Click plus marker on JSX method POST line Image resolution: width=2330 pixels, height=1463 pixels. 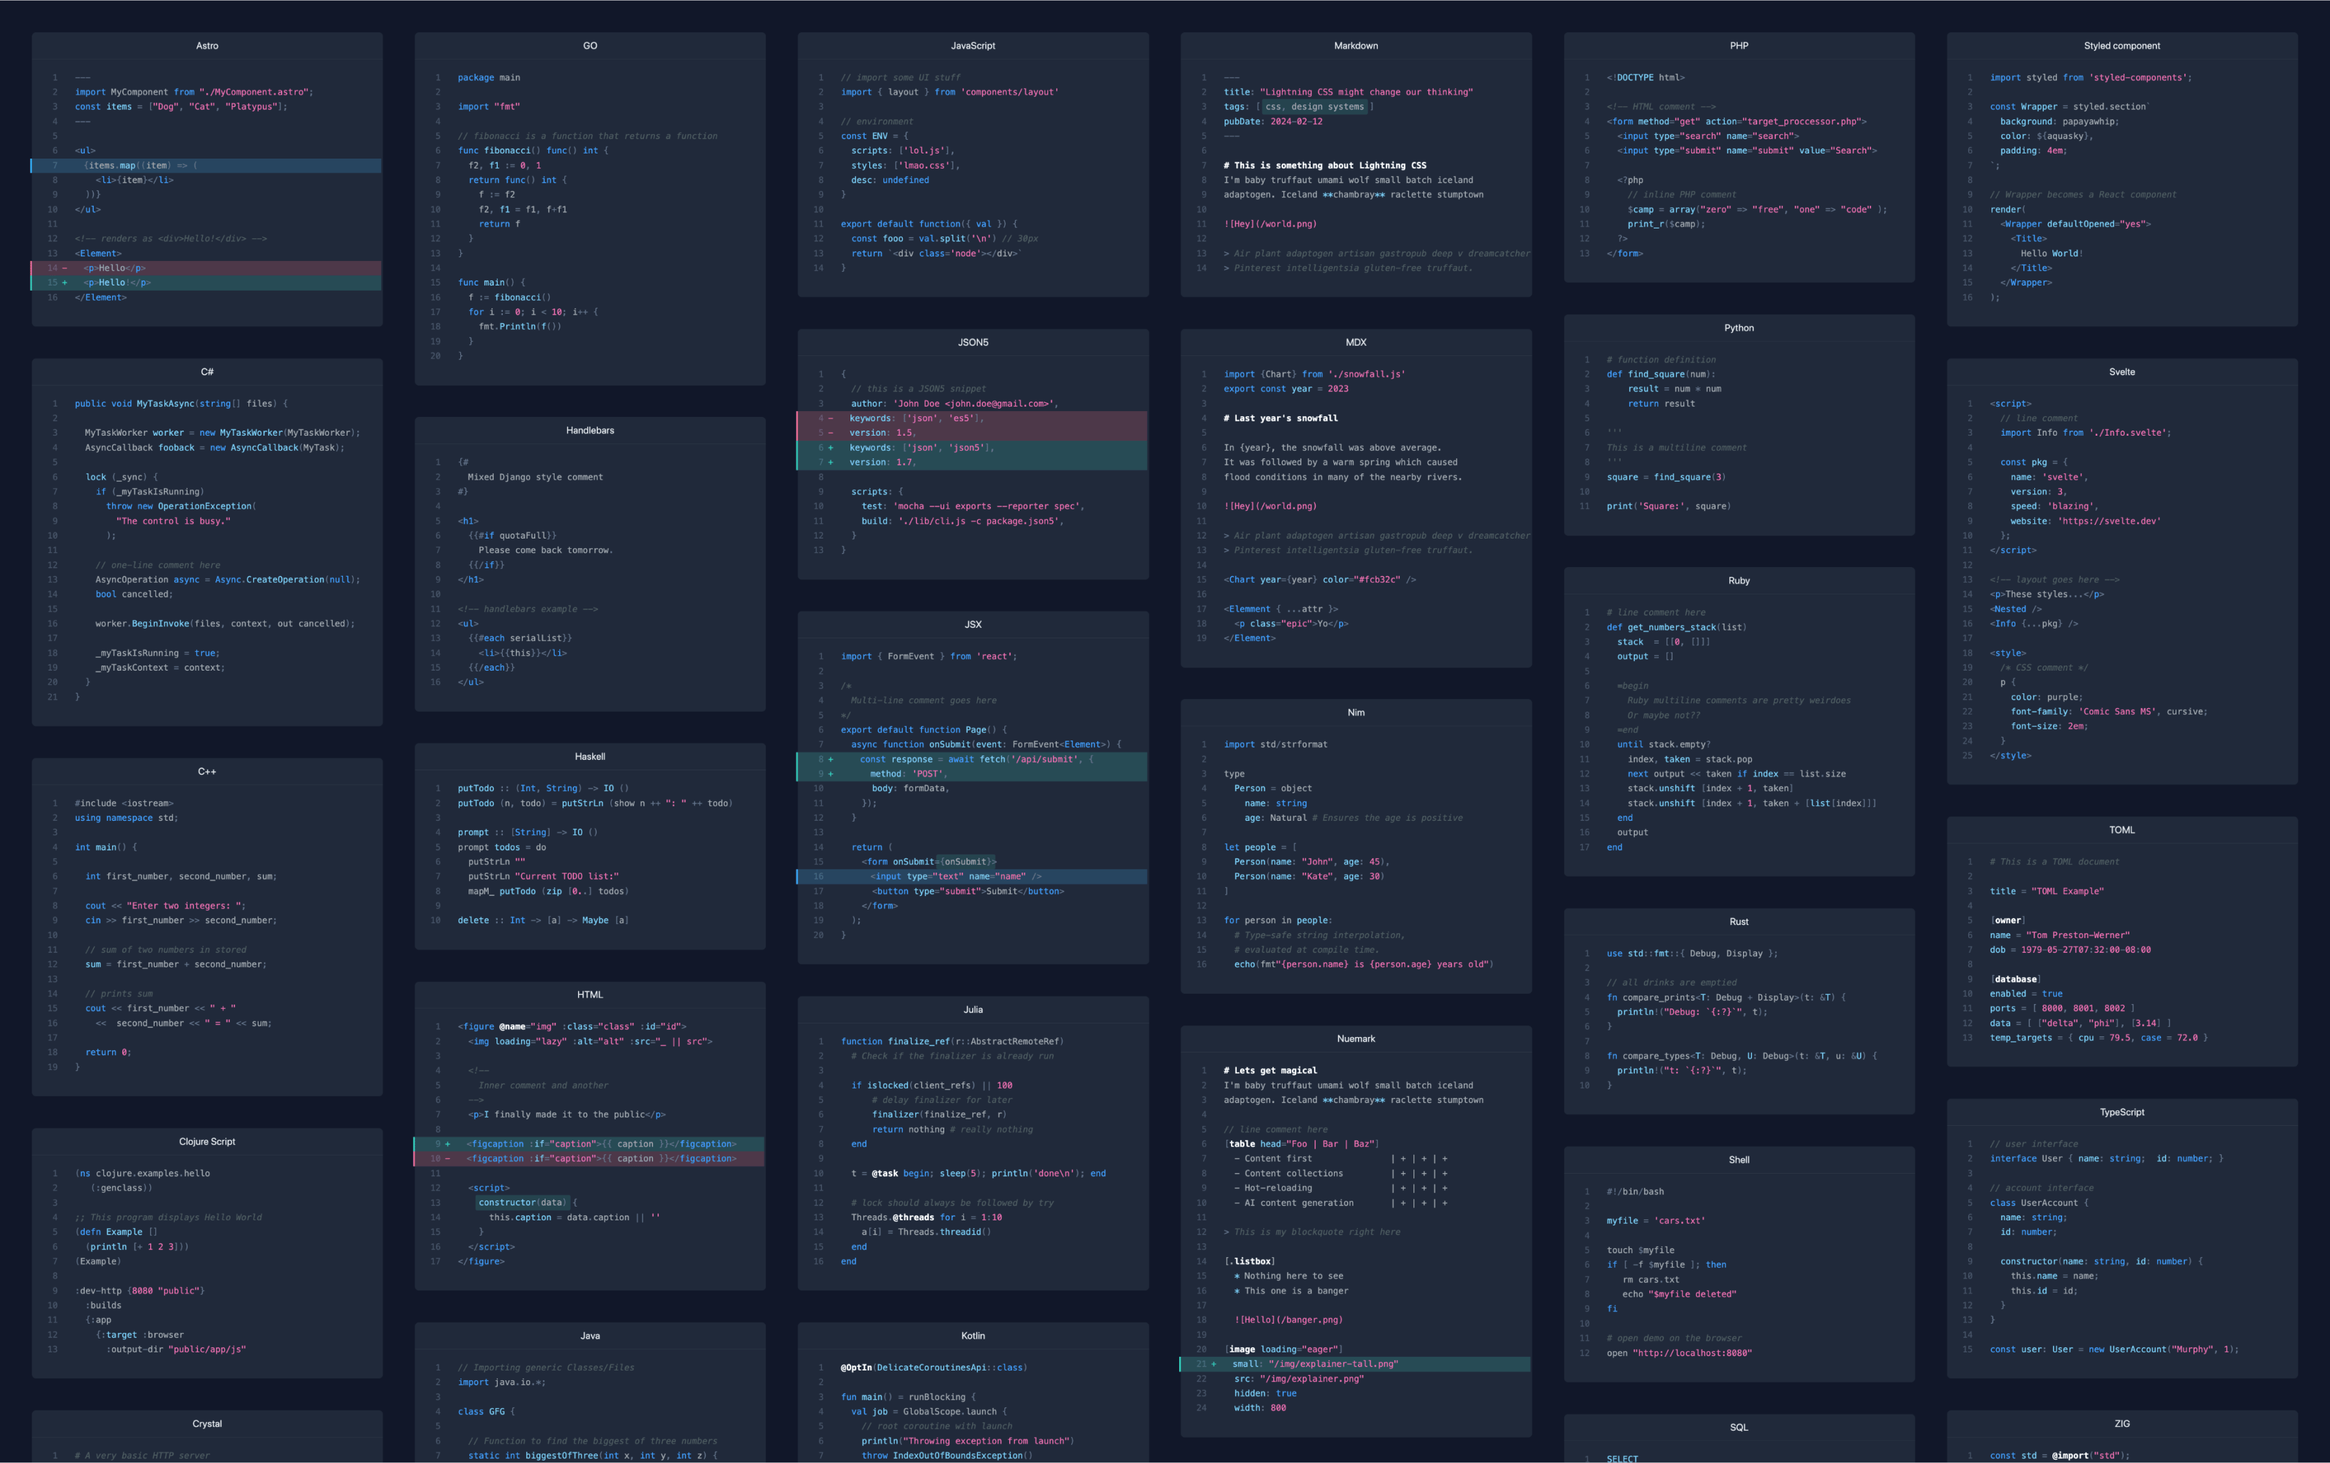tap(830, 774)
